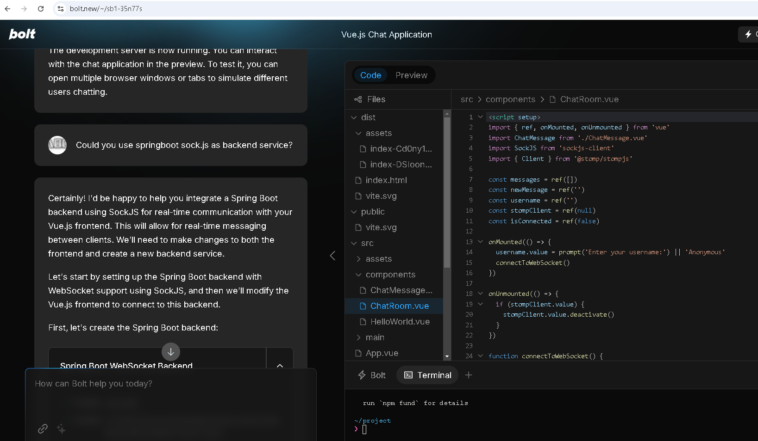Click the attach file paperclip icon
Image resolution: width=758 pixels, height=441 pixels.
point(43,429)
